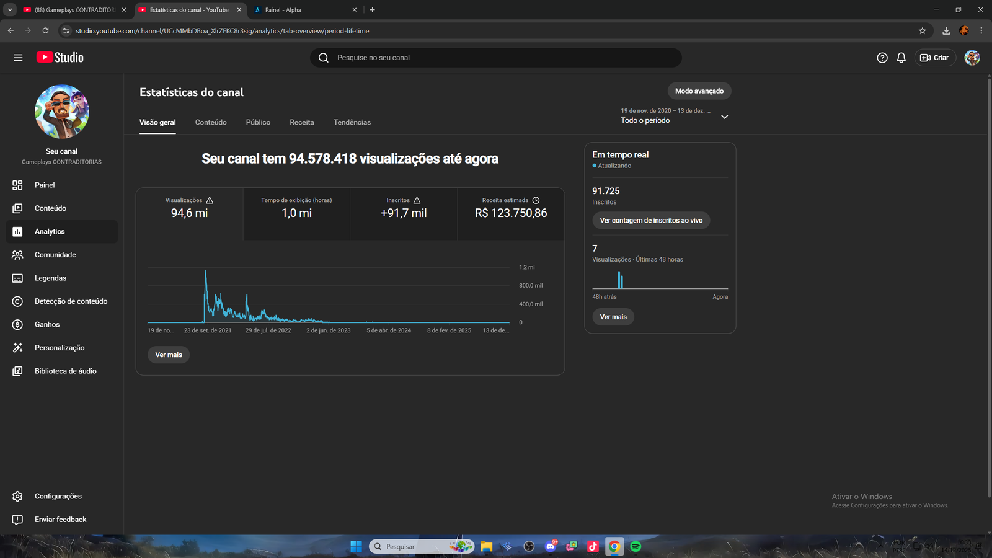This screenshot has height=558, width=992.
Task: Click the help question mark icon
Action: coord(882,58)
